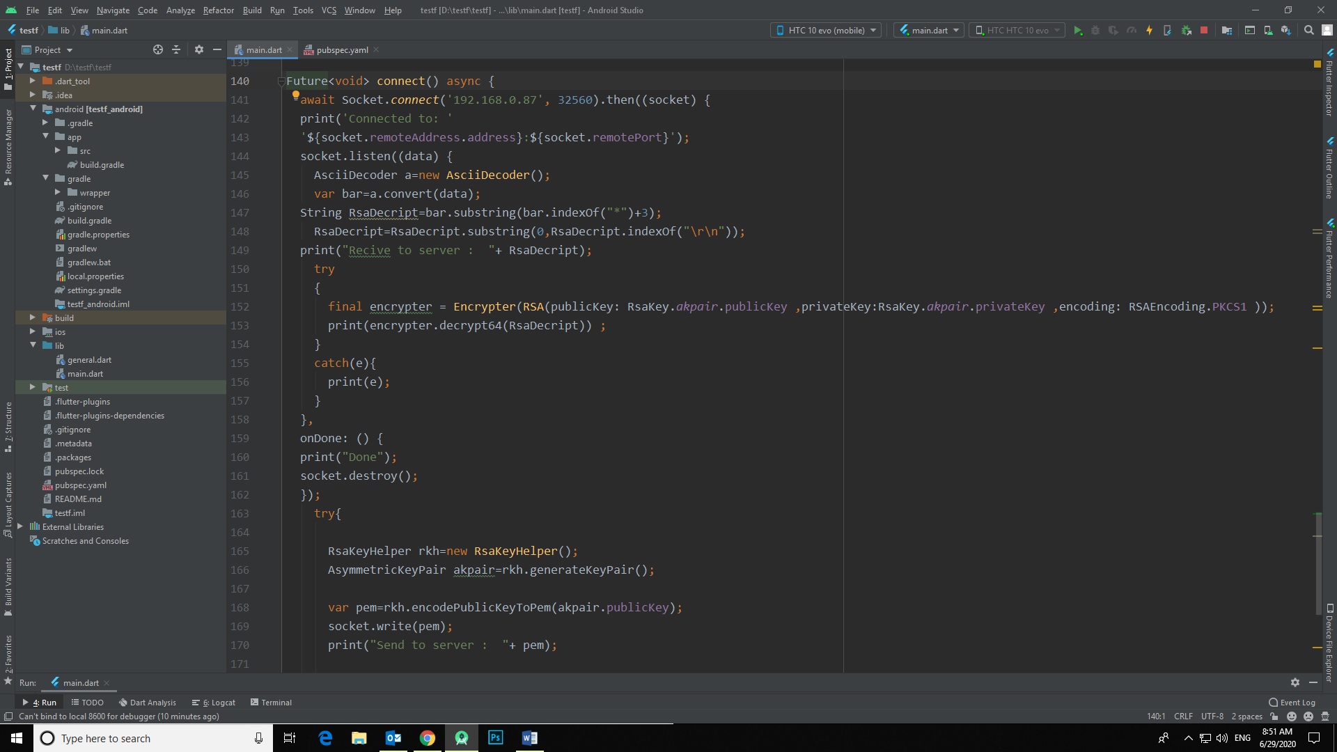Run the main.dart application
This screenshot has height=752, width=1337.
pyautogui.click(x=1079, y=30)
